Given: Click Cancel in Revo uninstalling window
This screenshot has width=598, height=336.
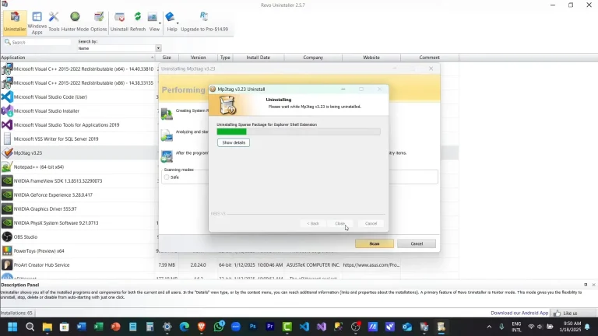Looking at the screenshot, I should (417, 243).
